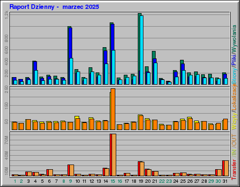Click day label 20 on the x-axis
Viewport: 240px width, 187px height.
148,181
